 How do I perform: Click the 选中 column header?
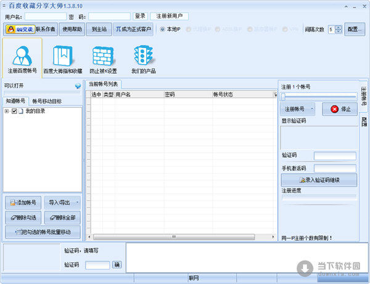pos(97,94)
